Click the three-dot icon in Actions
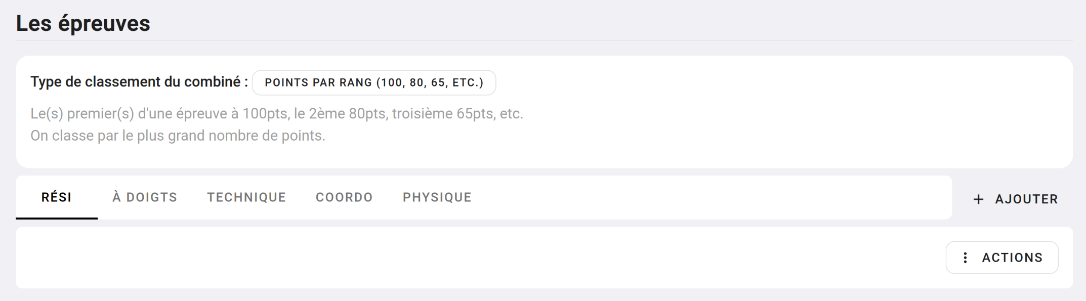Image resolution: width=1086 pixels, height=301 pixels. tap(965, 257)
